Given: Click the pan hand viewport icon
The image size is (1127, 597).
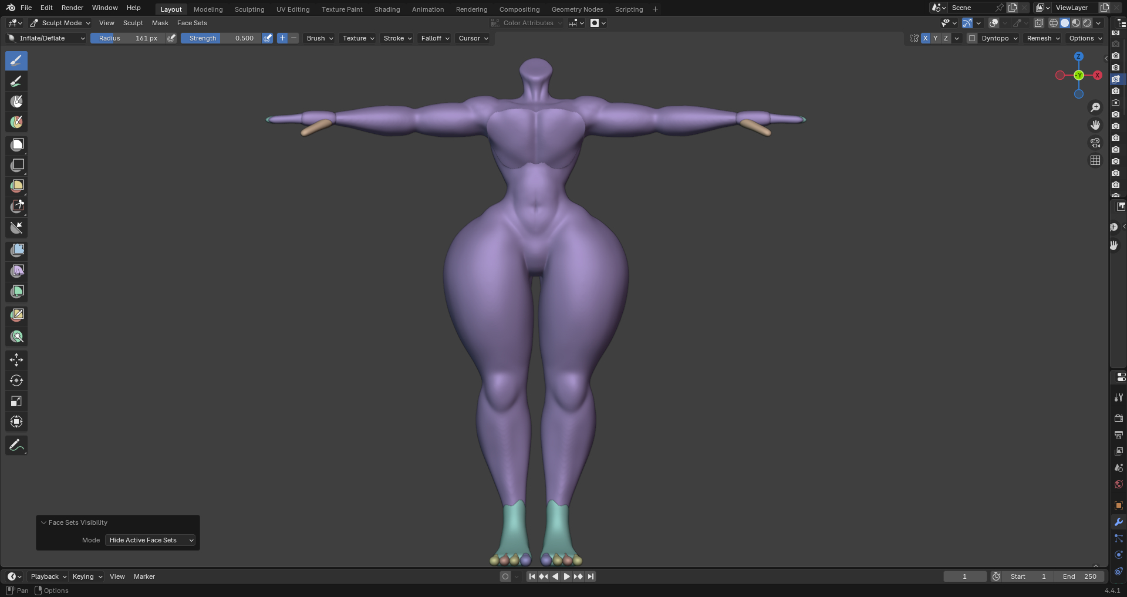Looking at the screenshot, I should coord(1095,125).
